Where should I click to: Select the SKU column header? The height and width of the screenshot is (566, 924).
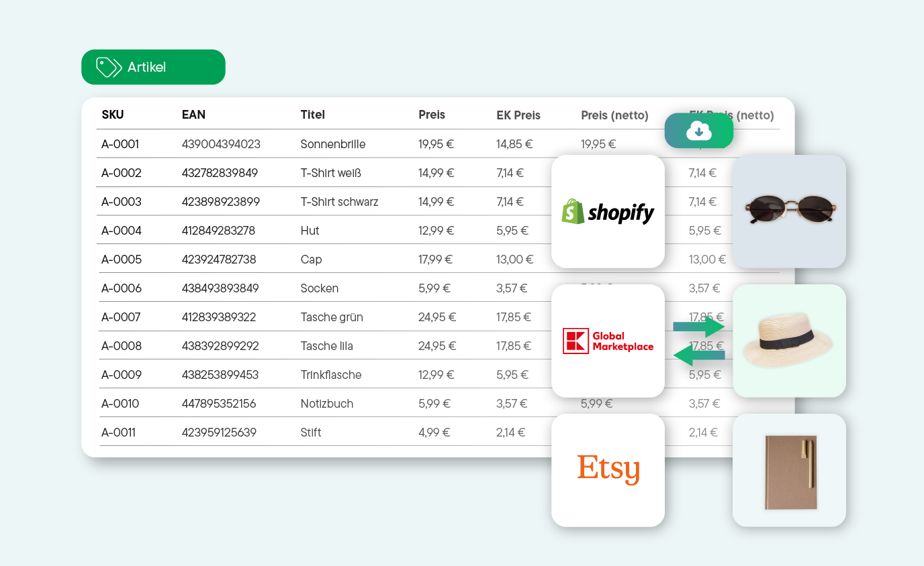(x=111, y=115)
